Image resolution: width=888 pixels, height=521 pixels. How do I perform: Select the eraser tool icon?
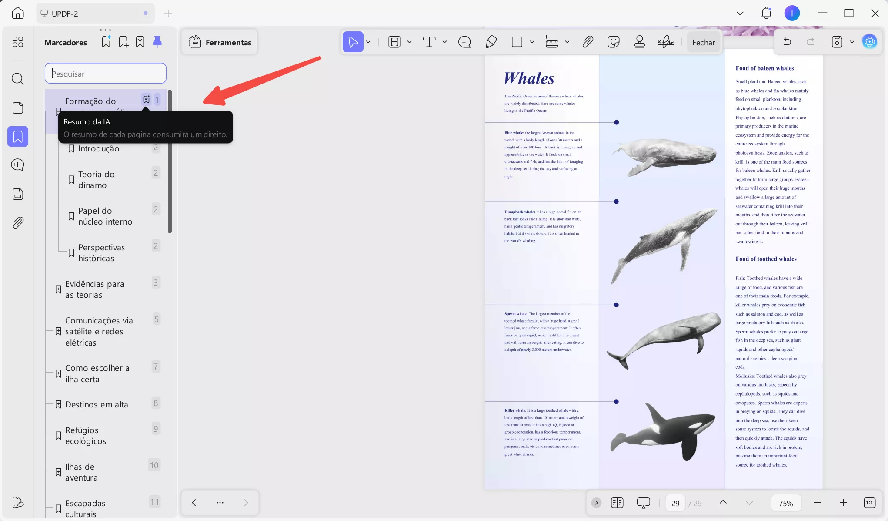tap(491, 42)
